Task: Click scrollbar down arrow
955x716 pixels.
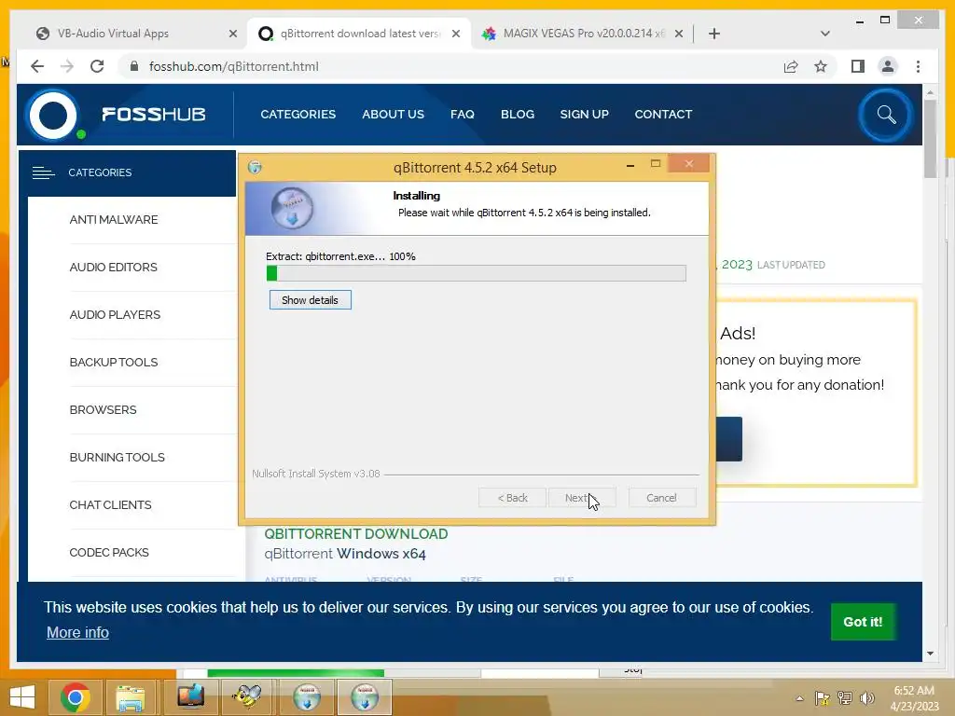Action: point(930,654)
